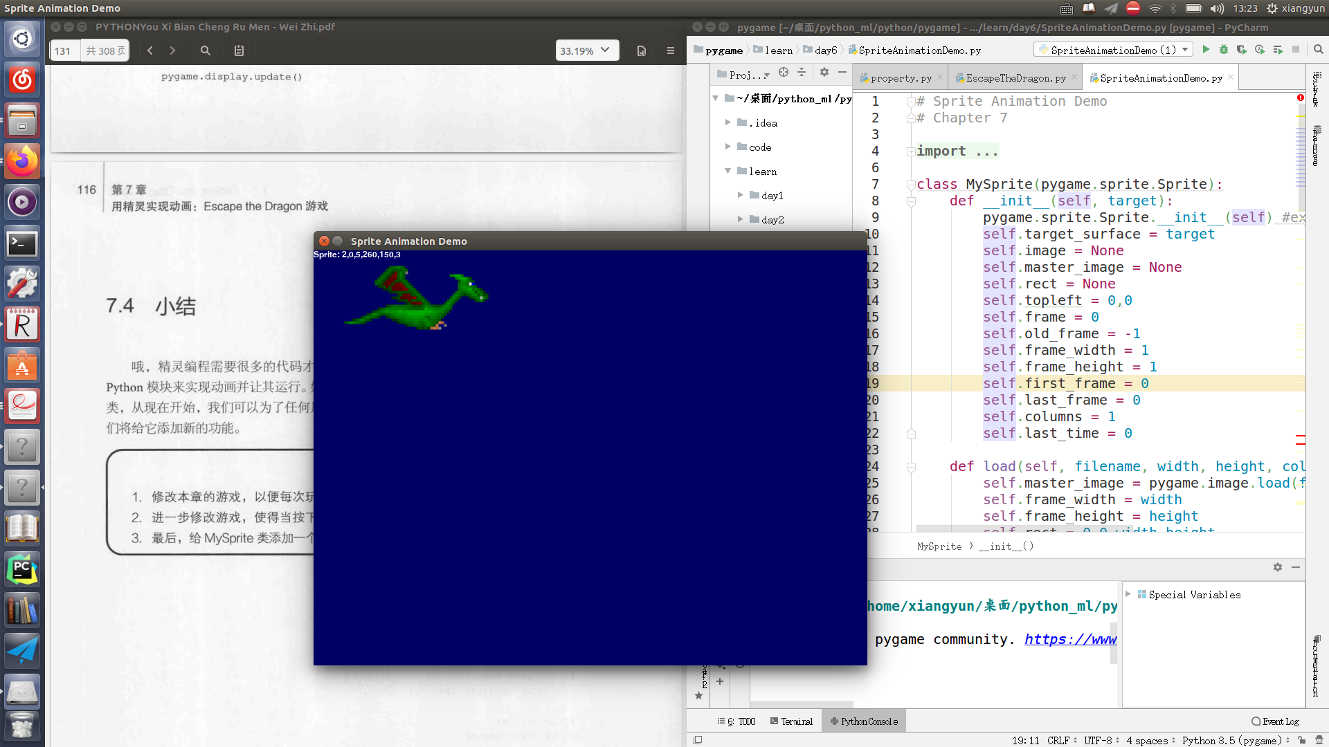Open the Terminal tool window tab
The image size is (1329, 747).
point(791,721)
